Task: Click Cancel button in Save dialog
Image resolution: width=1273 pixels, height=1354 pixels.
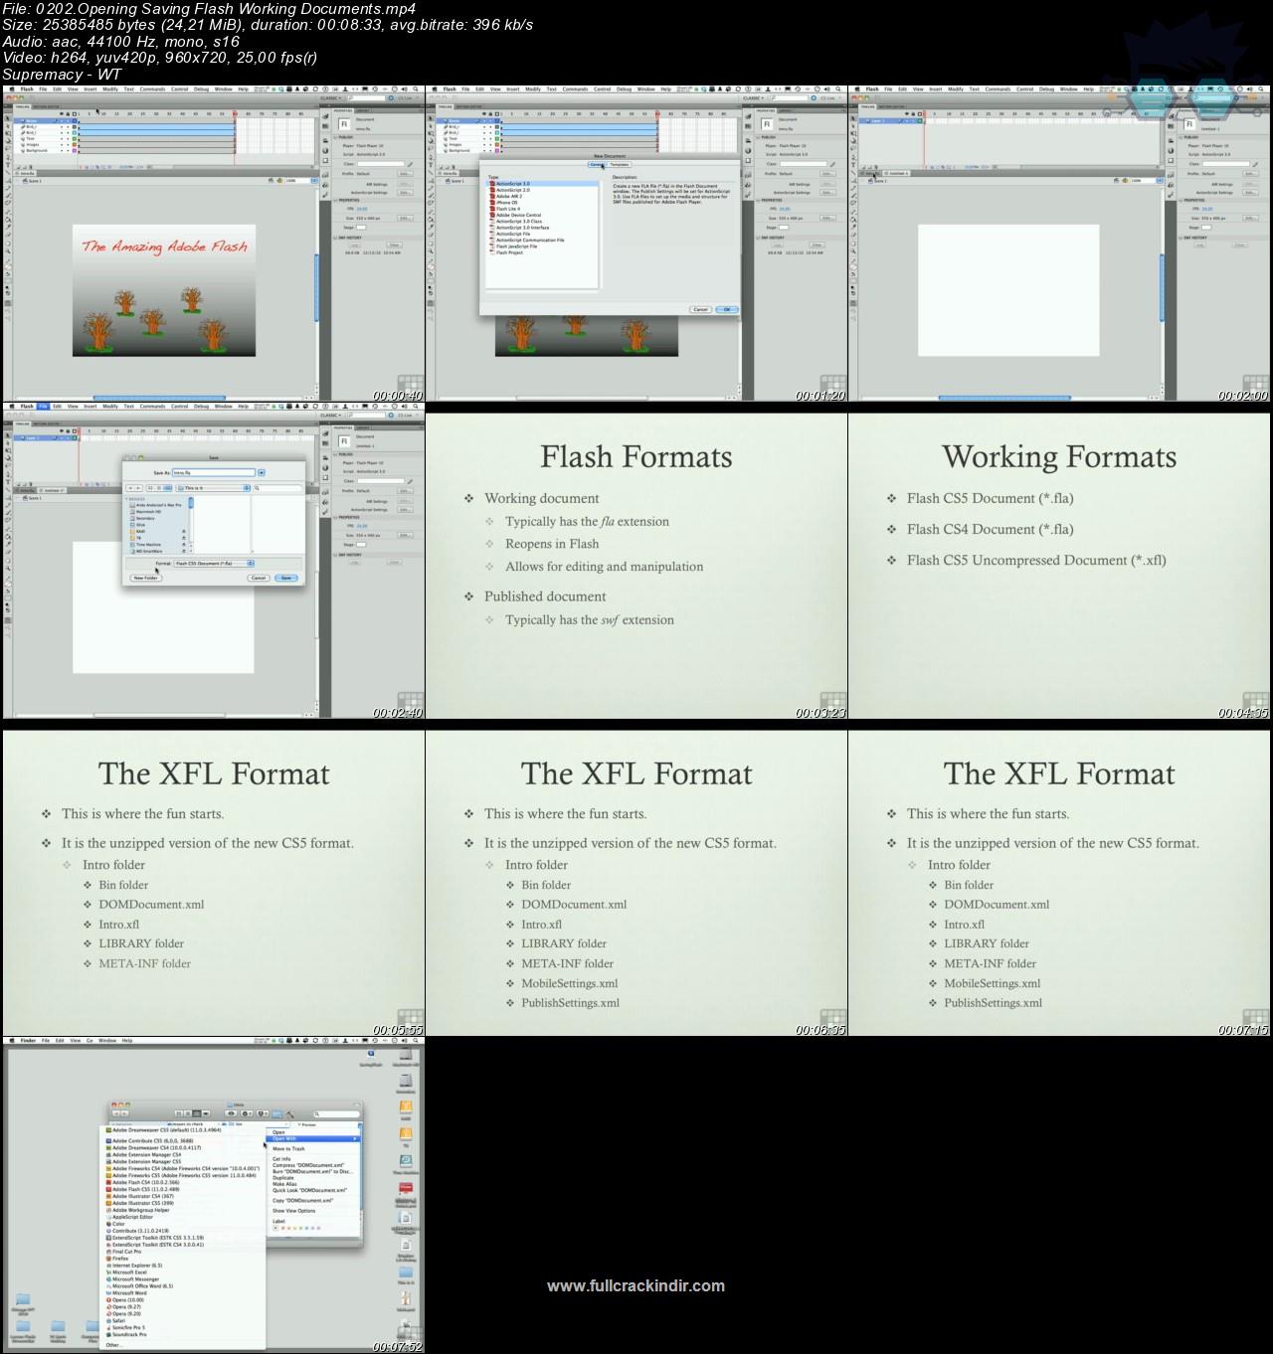Action: (x=259, y=578)
